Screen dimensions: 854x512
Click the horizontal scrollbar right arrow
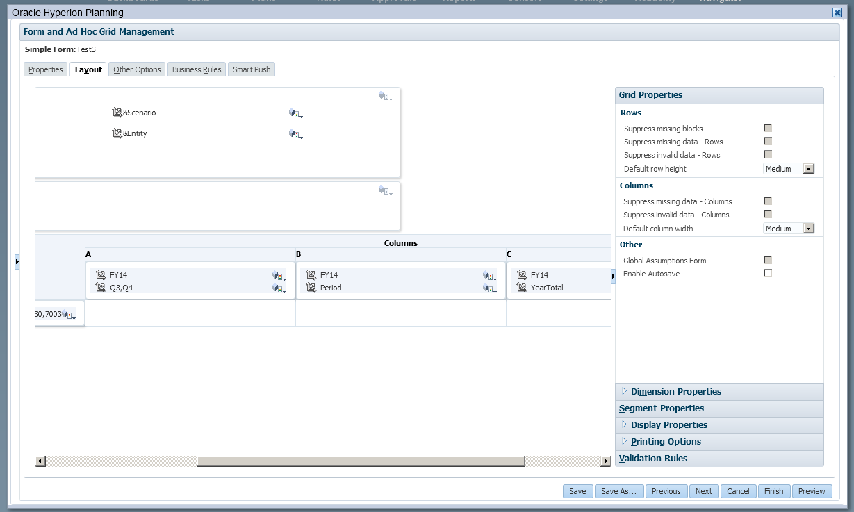click(x=606, y=461)
